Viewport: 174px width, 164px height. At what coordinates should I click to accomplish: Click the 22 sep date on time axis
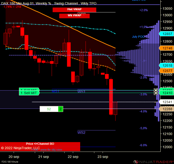pos(73,157)
